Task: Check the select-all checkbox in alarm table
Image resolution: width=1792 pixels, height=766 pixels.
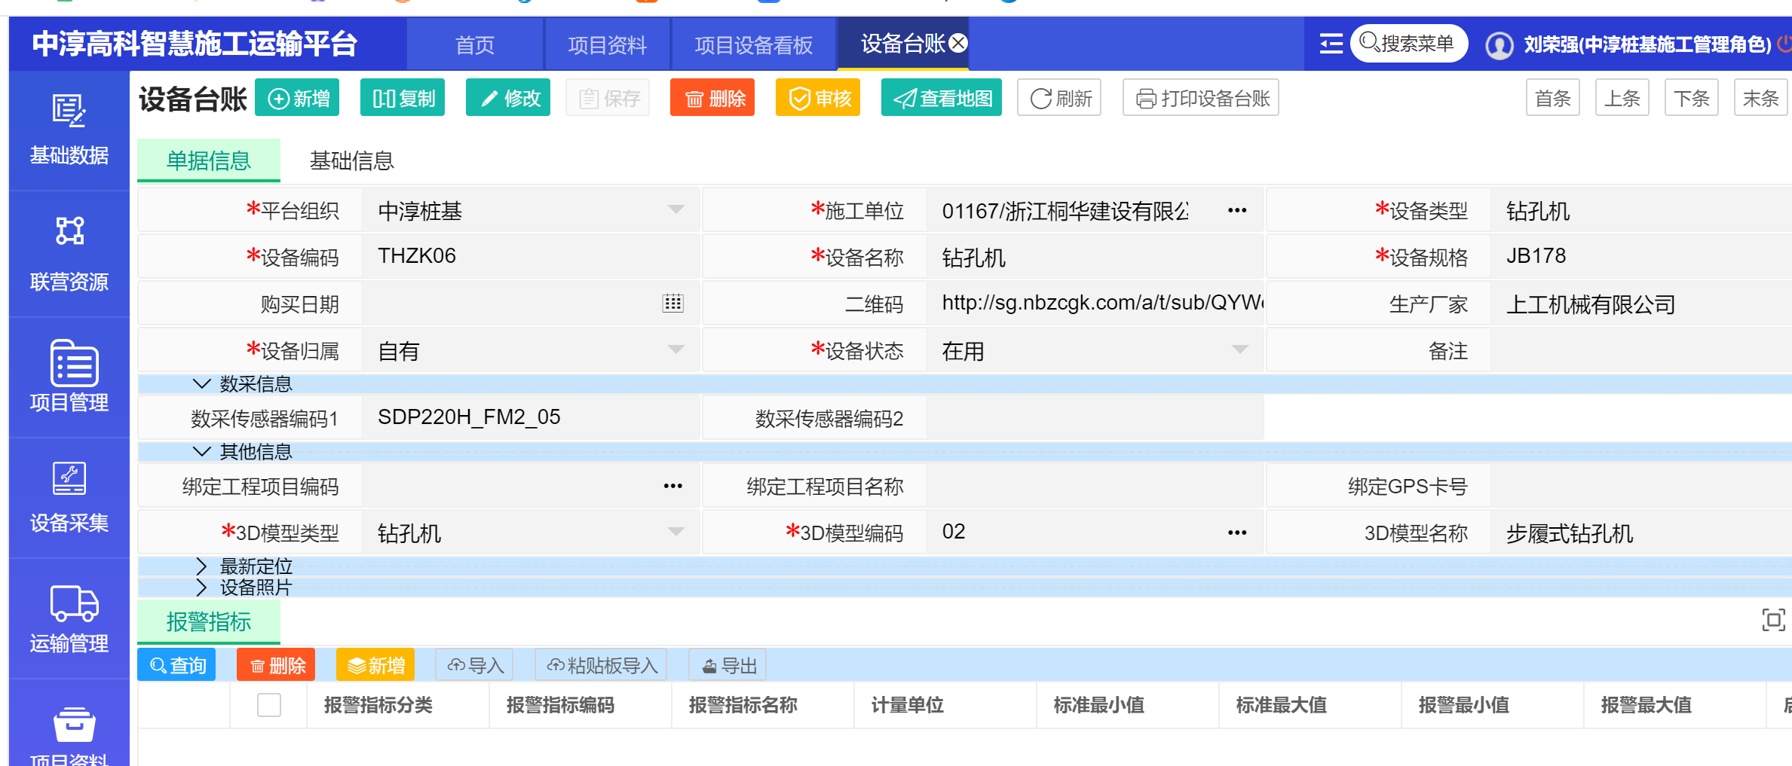Action: [x=268, y=705]
